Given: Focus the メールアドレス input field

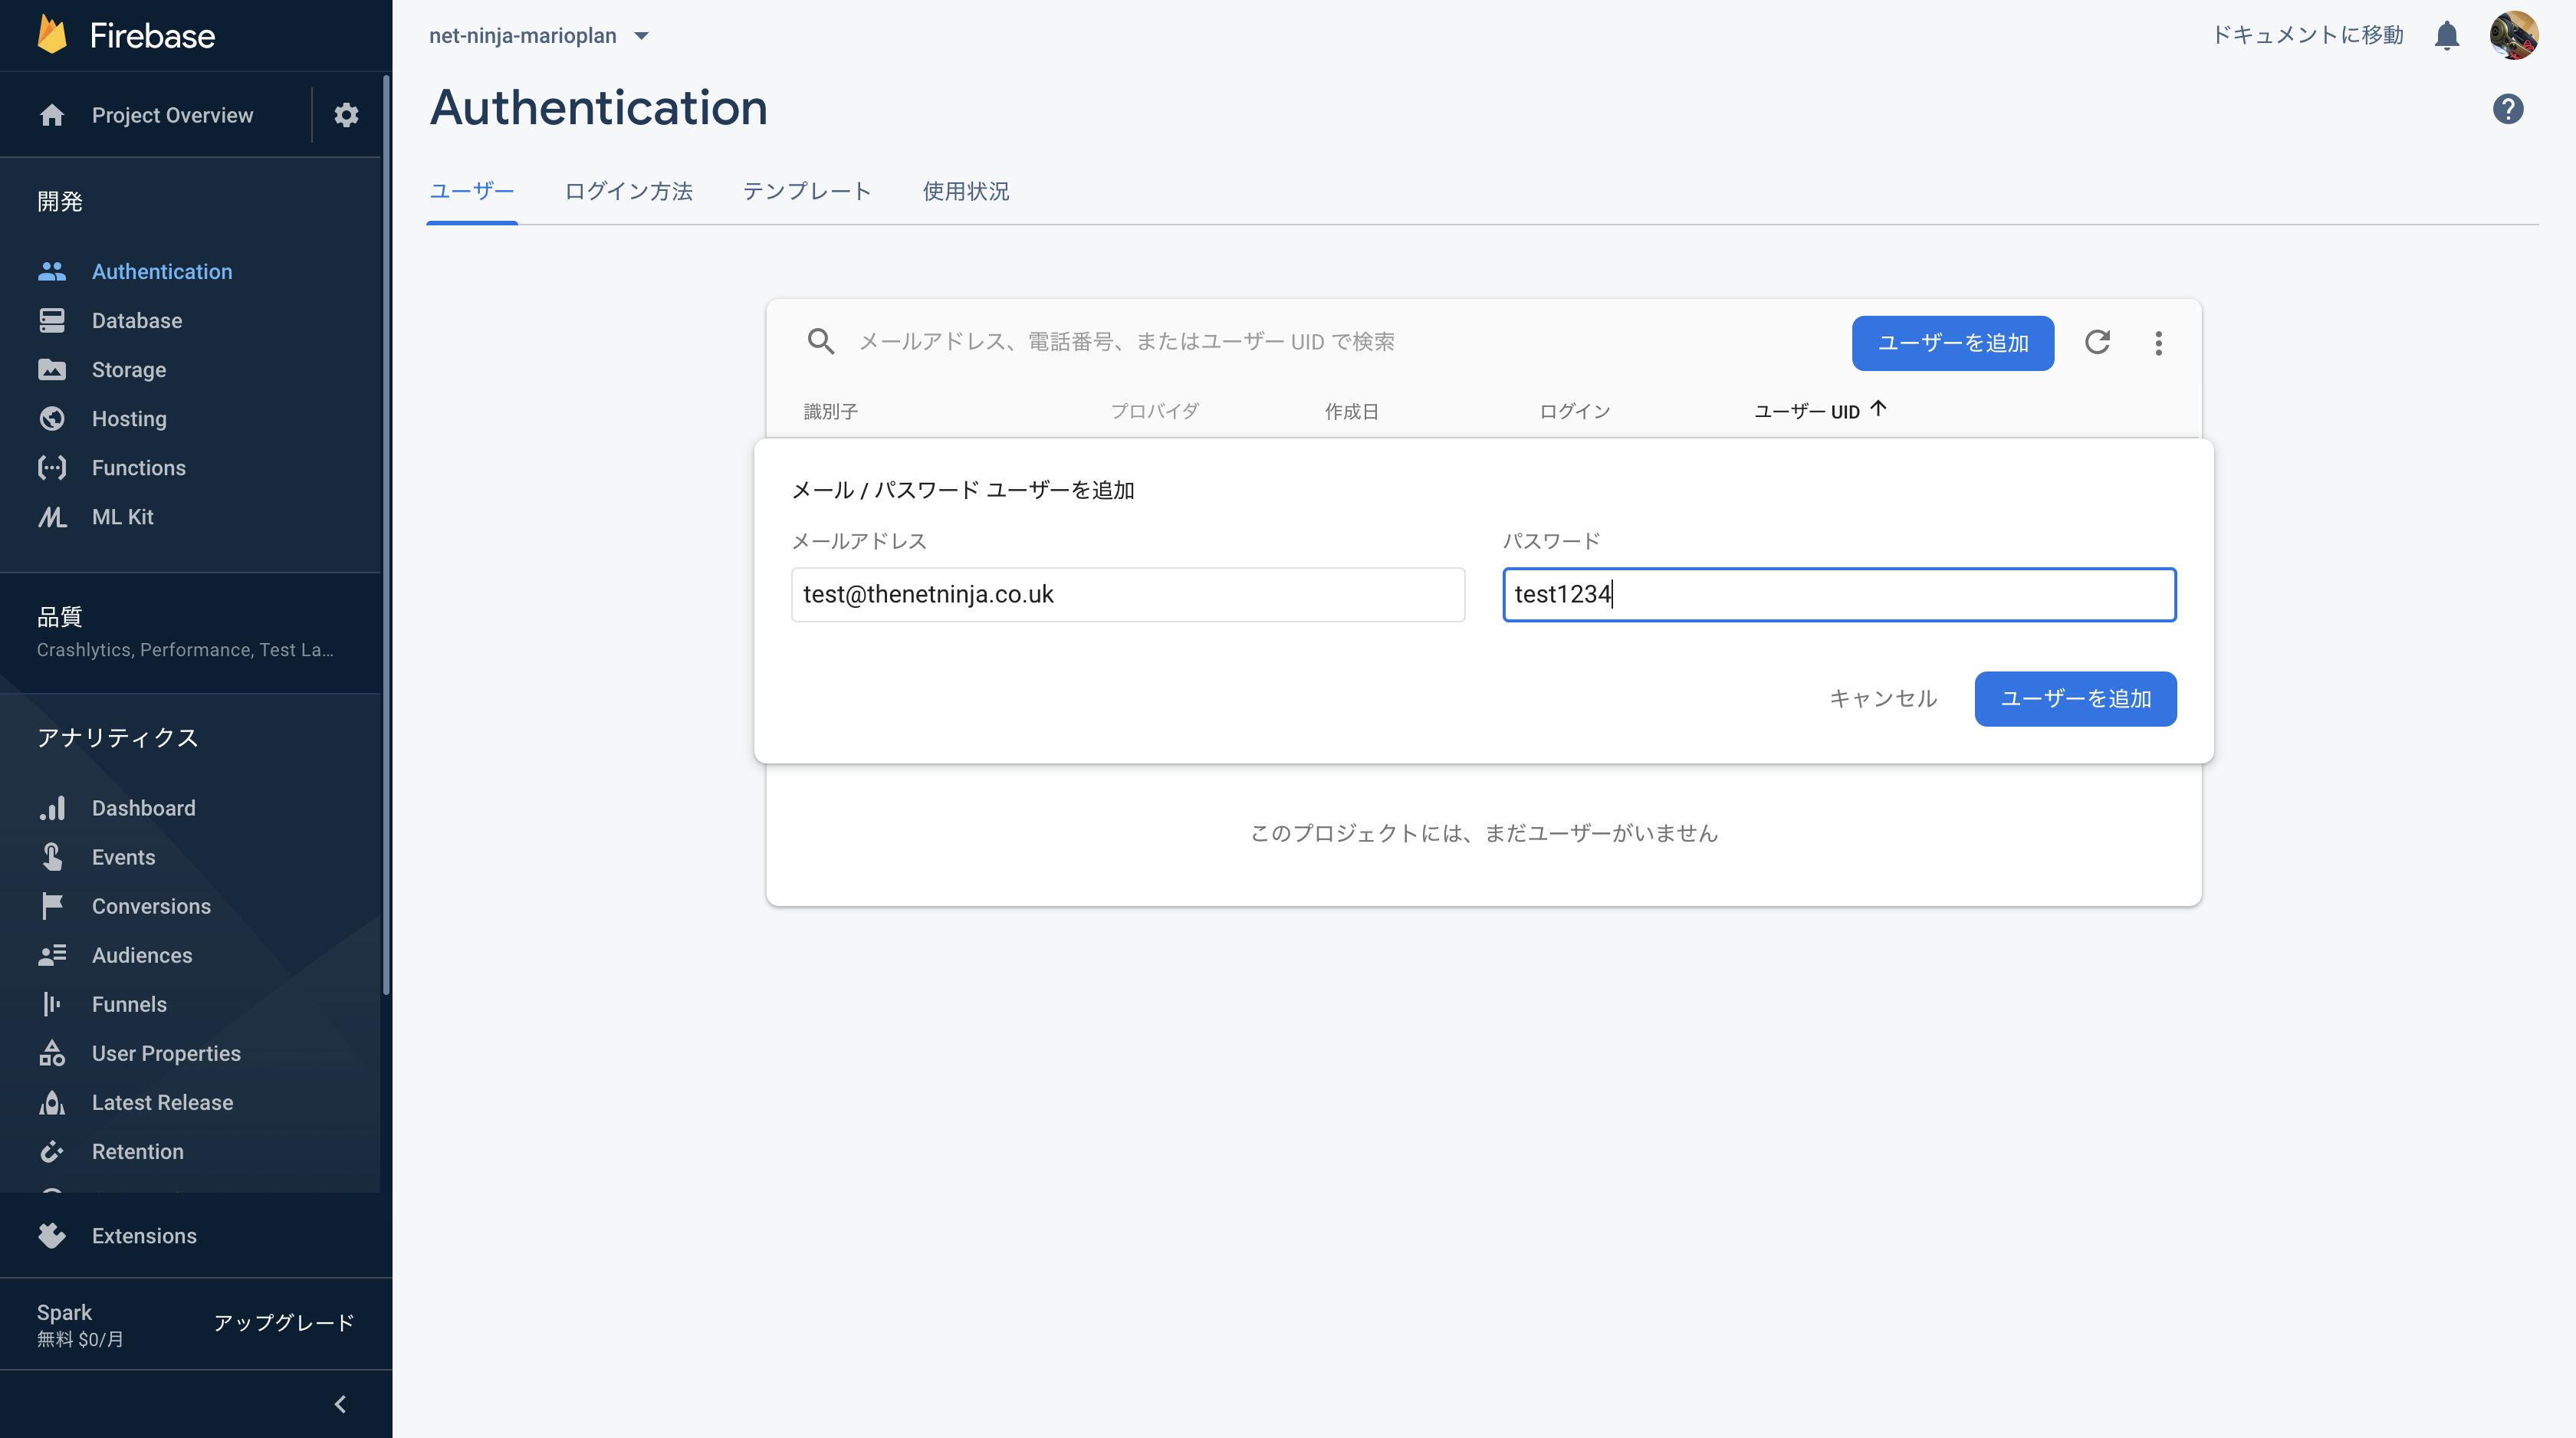Looking at the screenshot, I should [1128, 594].
